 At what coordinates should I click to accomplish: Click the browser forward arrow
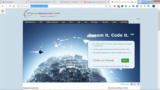coord(6,6)
